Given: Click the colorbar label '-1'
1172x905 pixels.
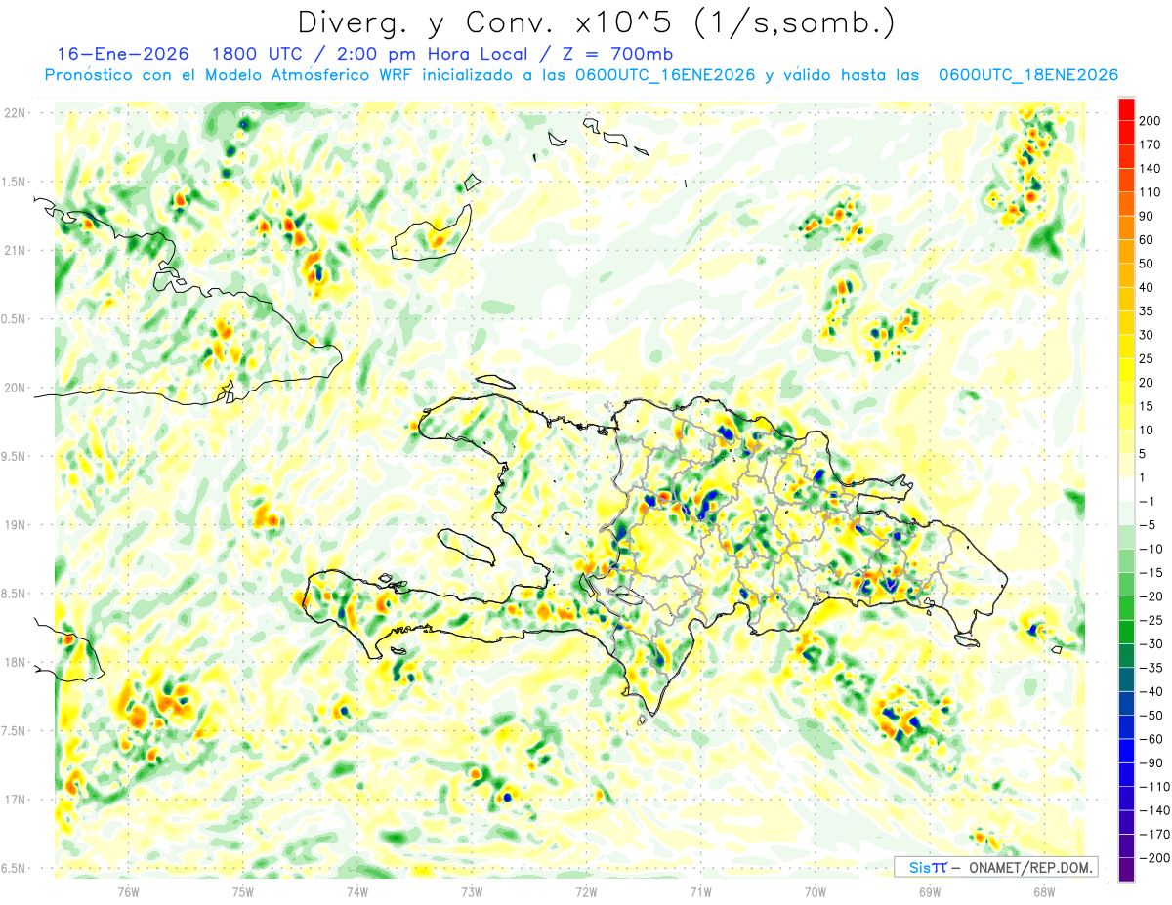Looking at the screenshot, I should [x=1147, y=502].
